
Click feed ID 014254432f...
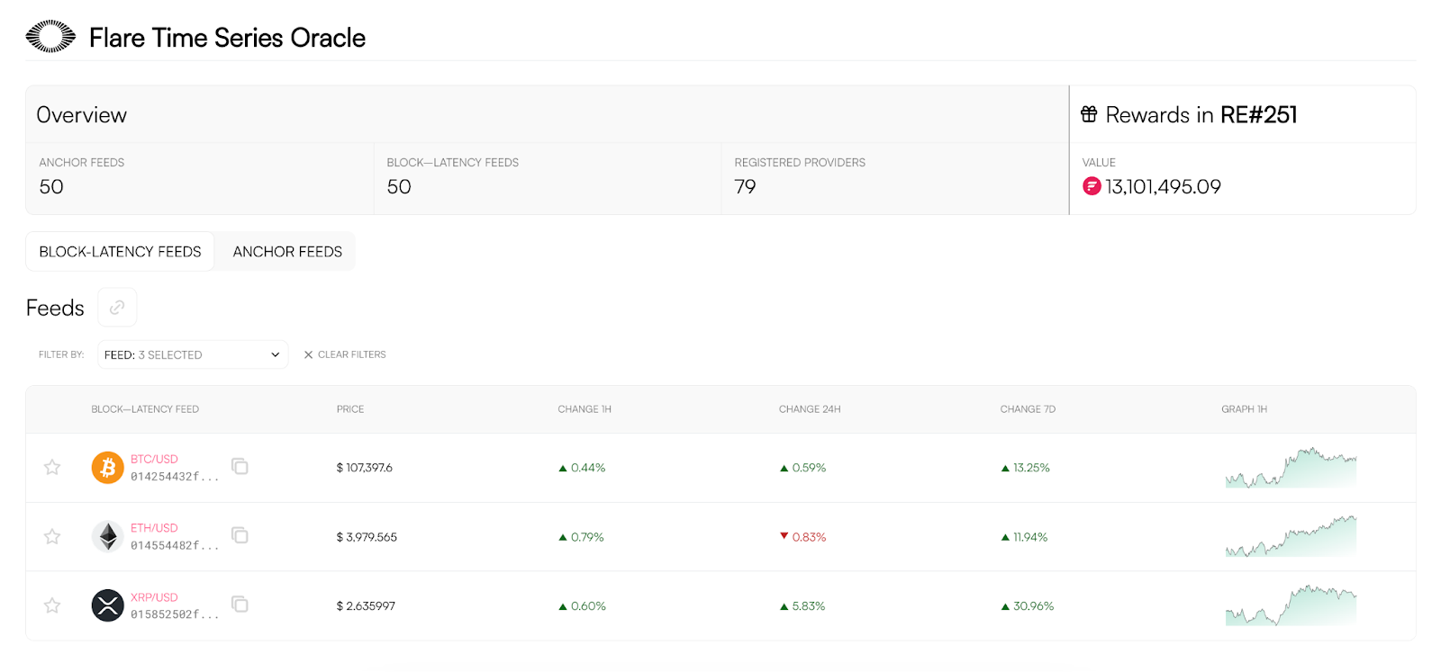[175, 477]
